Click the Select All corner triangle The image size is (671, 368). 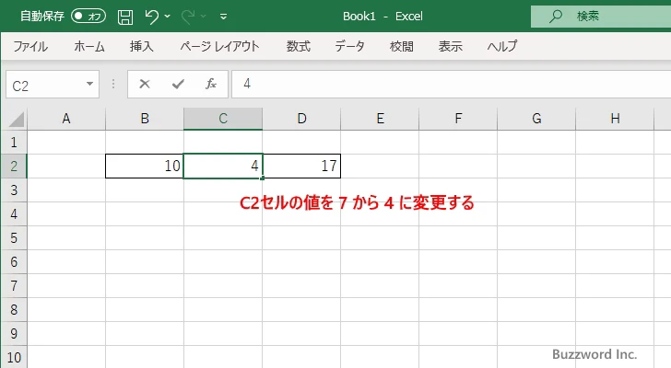[x=14, y=119]
